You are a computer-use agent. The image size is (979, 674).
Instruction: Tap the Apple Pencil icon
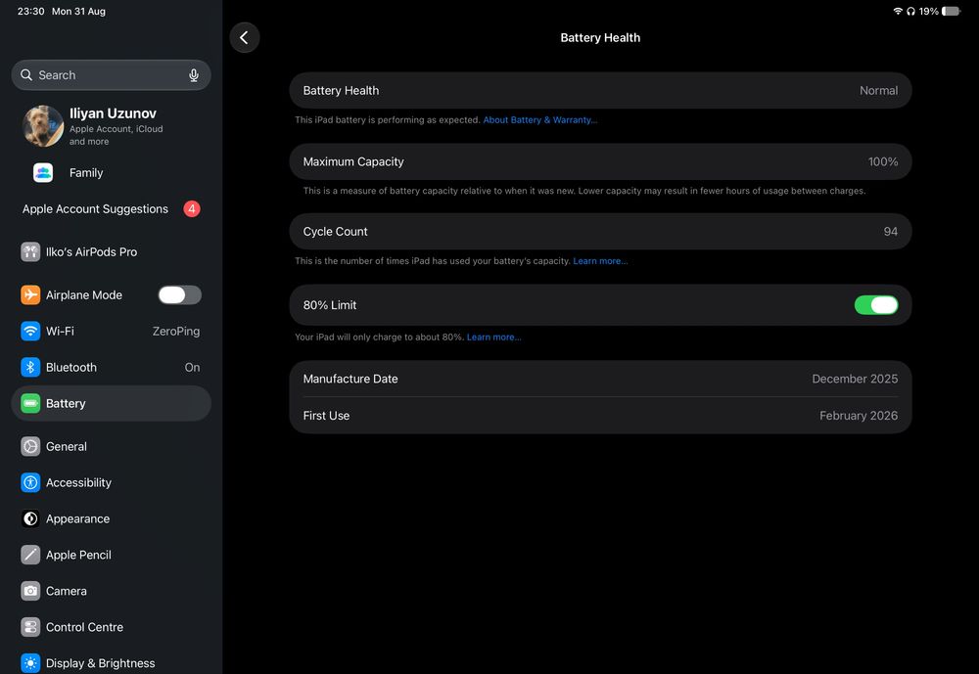[30, 555]
